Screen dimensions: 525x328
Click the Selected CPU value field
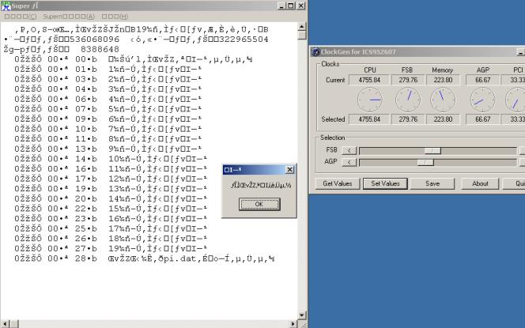click(369, 119)
